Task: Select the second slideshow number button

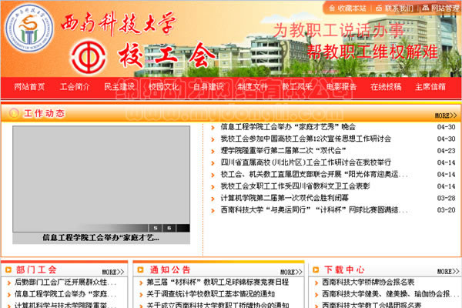Action: pyautogui.click(x=169, y=228)
